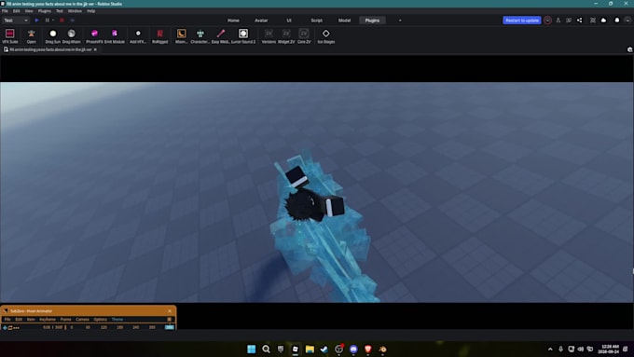Click the Restart to update button

[x=521, y=21]
